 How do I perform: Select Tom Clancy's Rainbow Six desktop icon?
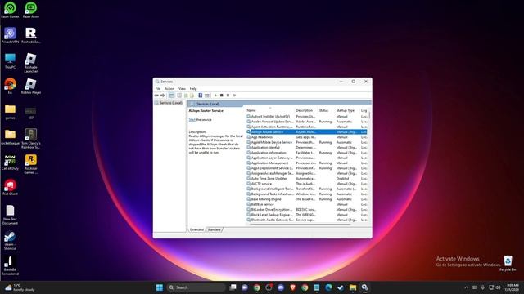point(31,139)
